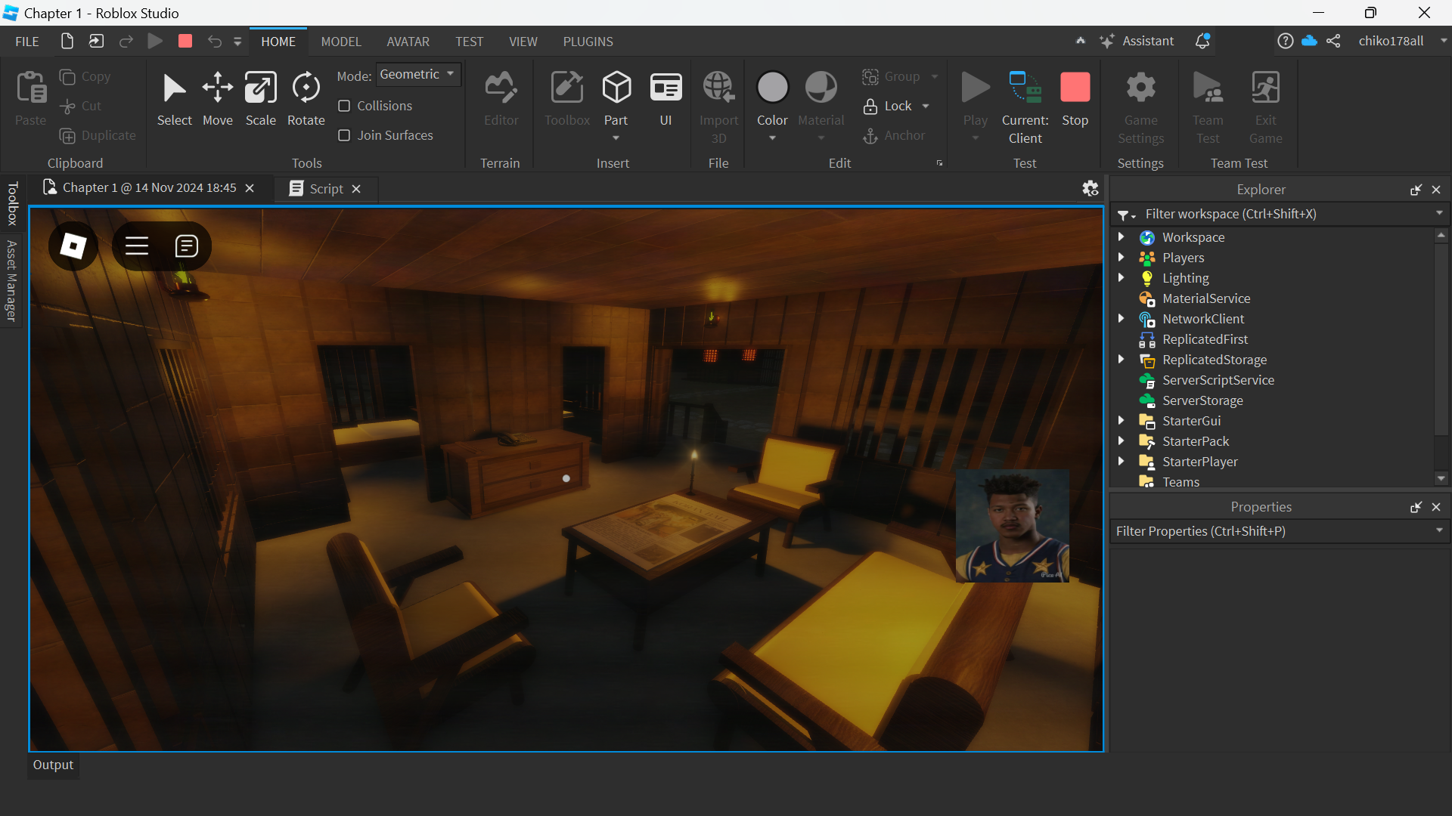Open the Roblox menu in viewport
This screenshot has height=816, width=1452.
point(73,246)
